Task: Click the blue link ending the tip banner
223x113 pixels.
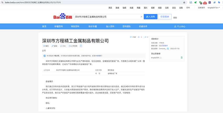Action: (99, 56)
